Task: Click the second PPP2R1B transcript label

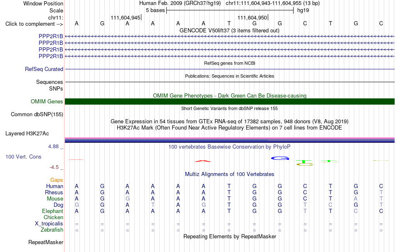Action: [x=51, y=43]
